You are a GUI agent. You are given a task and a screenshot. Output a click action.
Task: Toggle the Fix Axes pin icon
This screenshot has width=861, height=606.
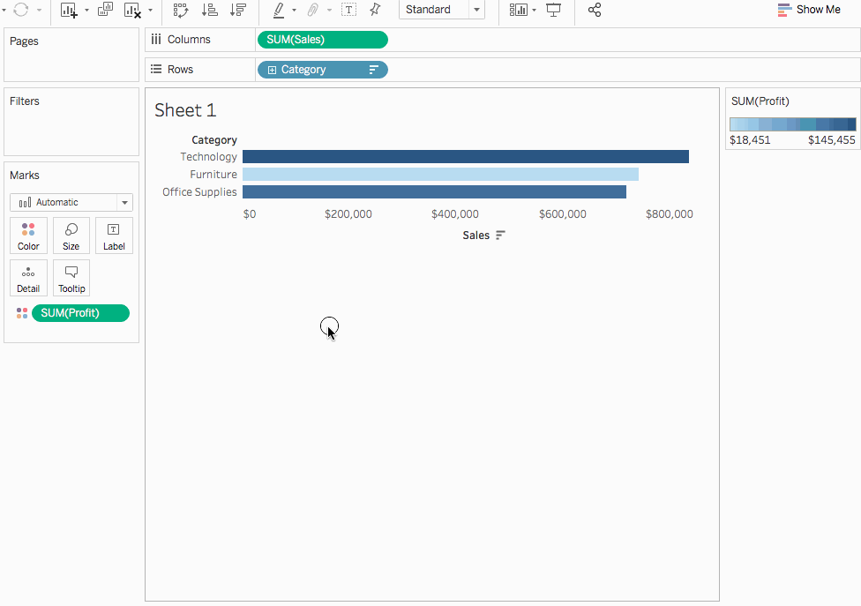375,10
